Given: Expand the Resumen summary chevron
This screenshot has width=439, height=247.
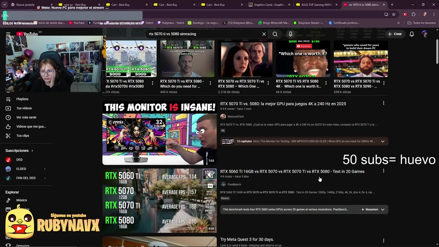Looking at the screenshot, I should click(383, 210).
